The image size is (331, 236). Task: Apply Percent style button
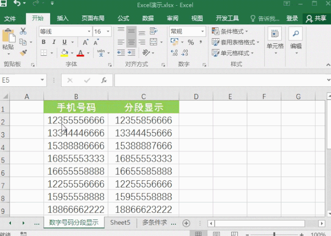pyautogui.click(x=191, y=42)
